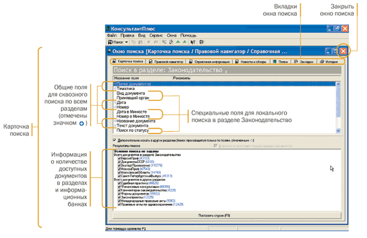Toggle the Финансовые консультации checkbox
The image size is (367, 238).
point(119,187)
